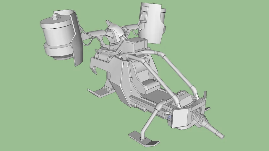Screen dimensions: 269x151
Task: Click the flat armor panel beside left engine
Action: tap(76, 40)
